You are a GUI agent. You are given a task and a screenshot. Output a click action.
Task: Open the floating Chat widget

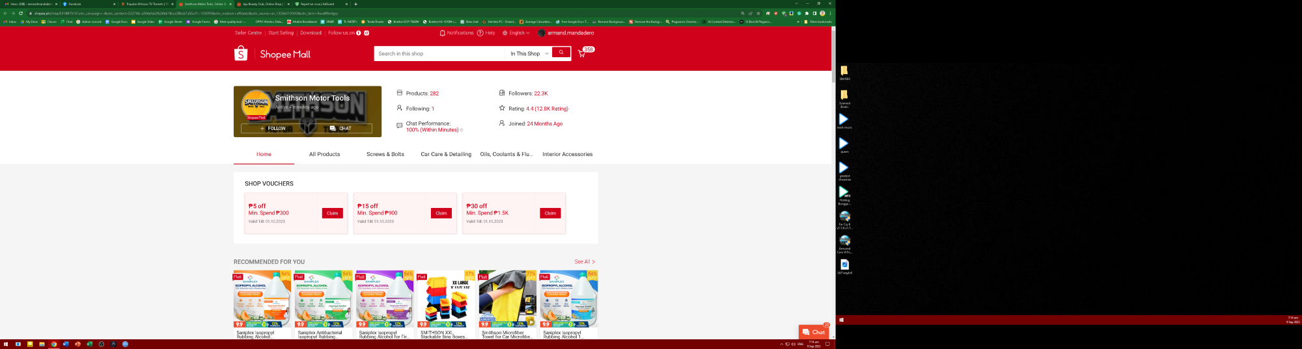click(x=814, y=332)
